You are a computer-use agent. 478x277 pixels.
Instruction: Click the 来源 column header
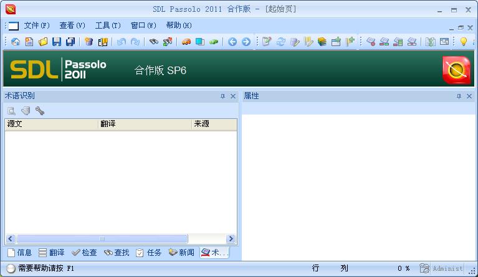point(214,124)
